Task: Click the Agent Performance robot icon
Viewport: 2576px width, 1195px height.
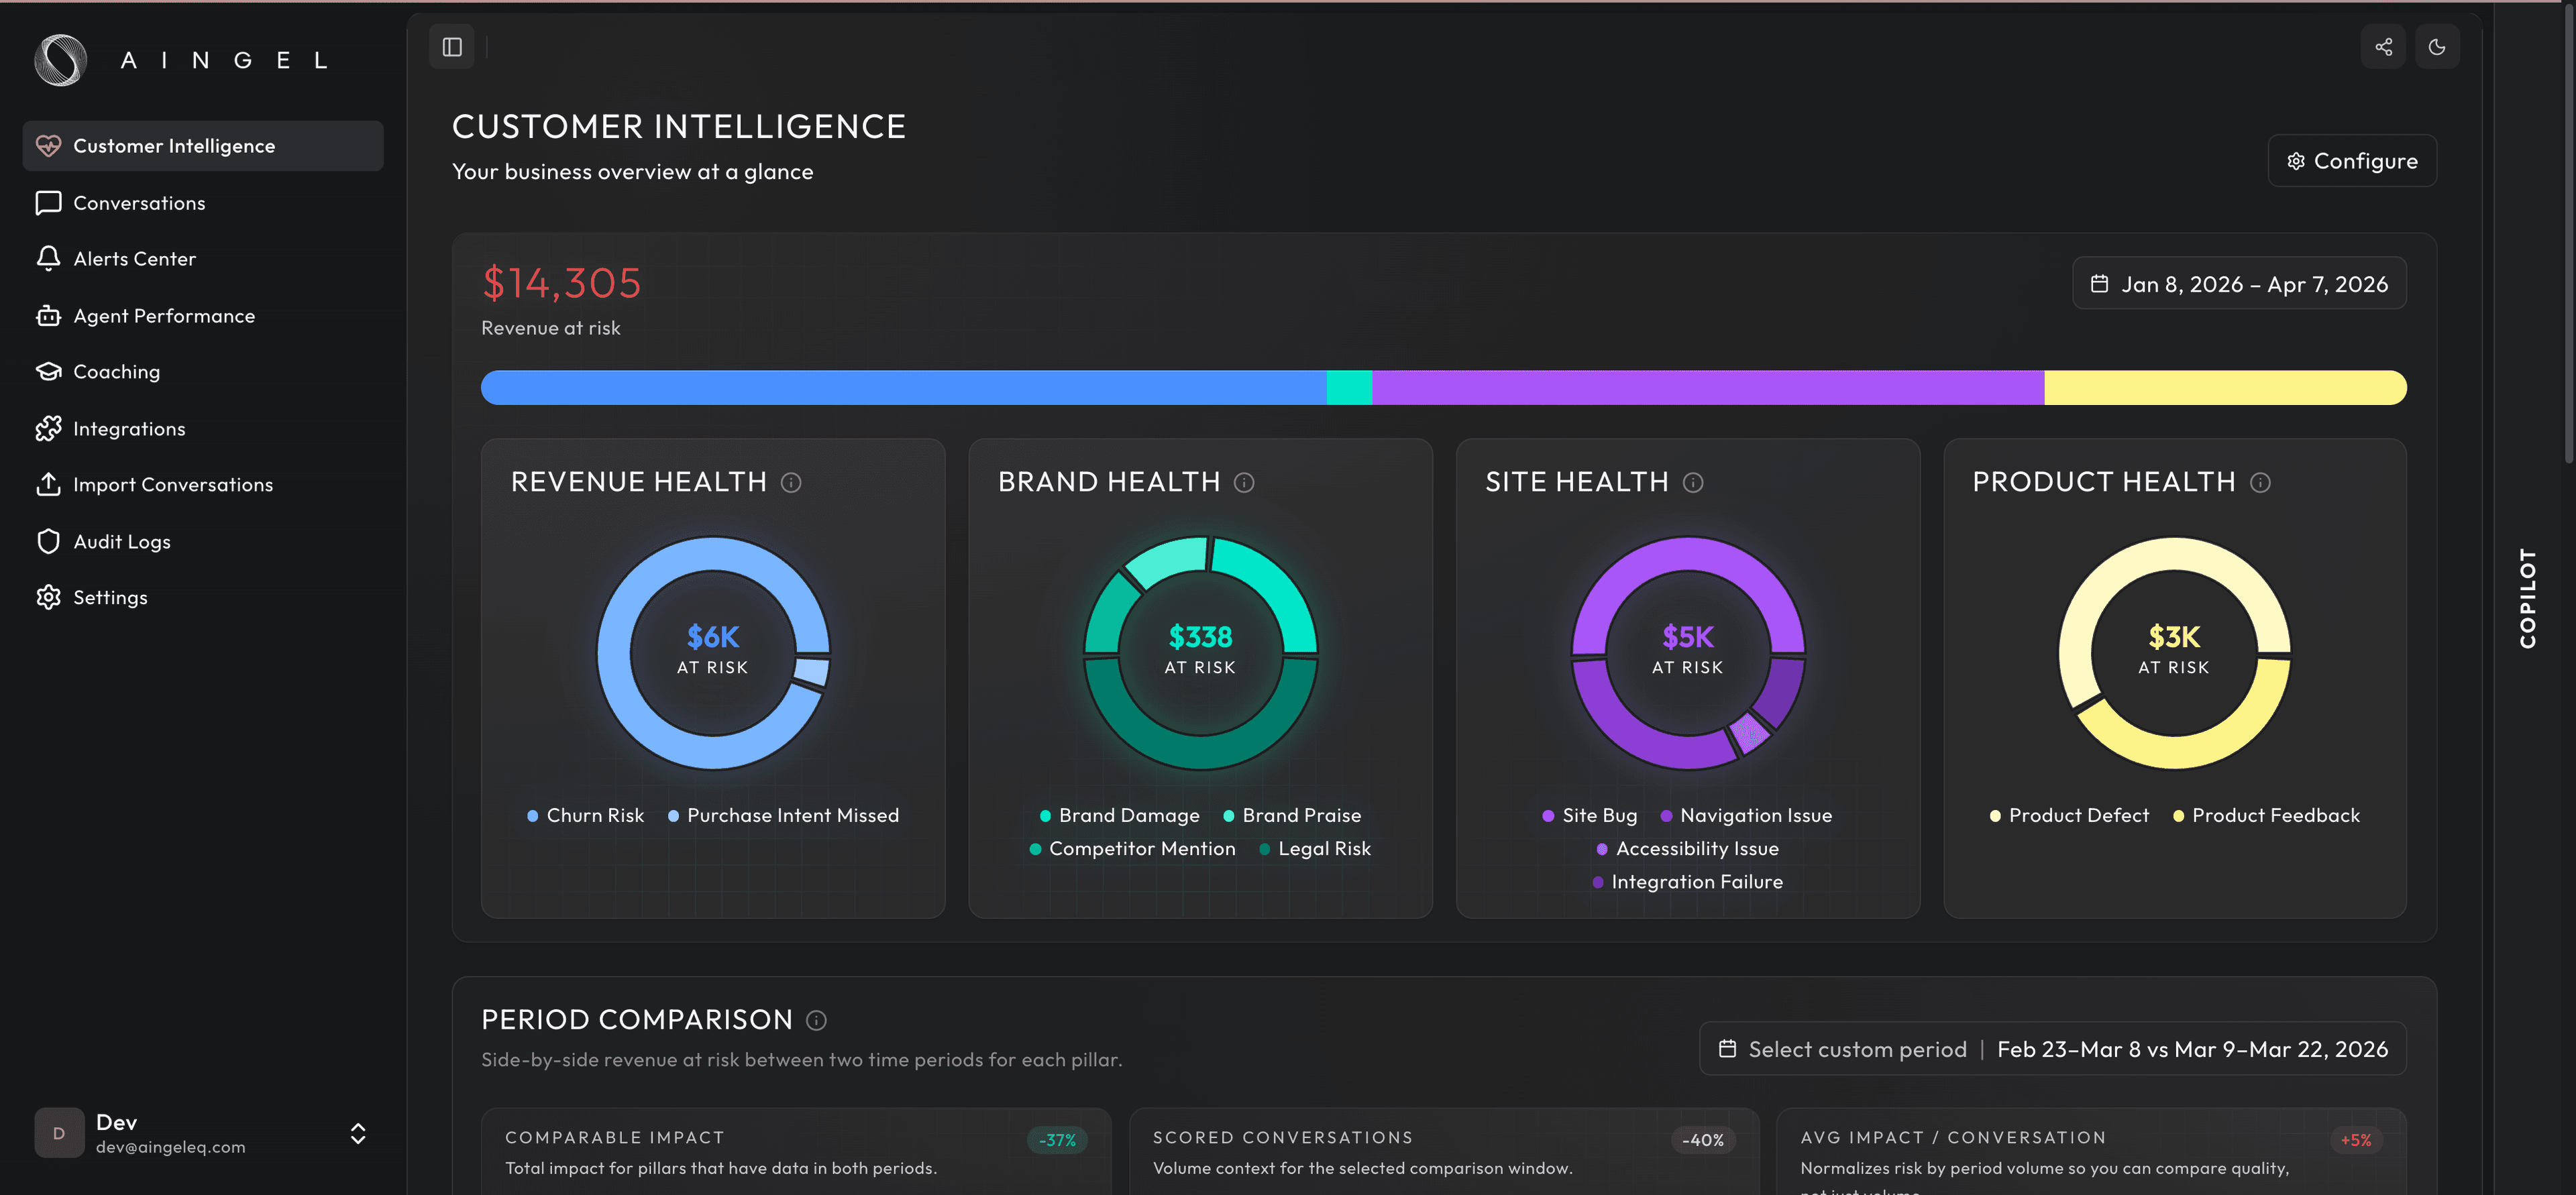Action: (48, 316)
